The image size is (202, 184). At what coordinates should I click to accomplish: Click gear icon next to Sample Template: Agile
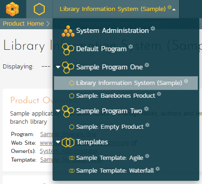click(x=147, y=156)
